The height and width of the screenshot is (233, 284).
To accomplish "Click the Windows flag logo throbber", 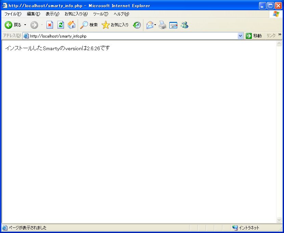I will coord(276,14).
